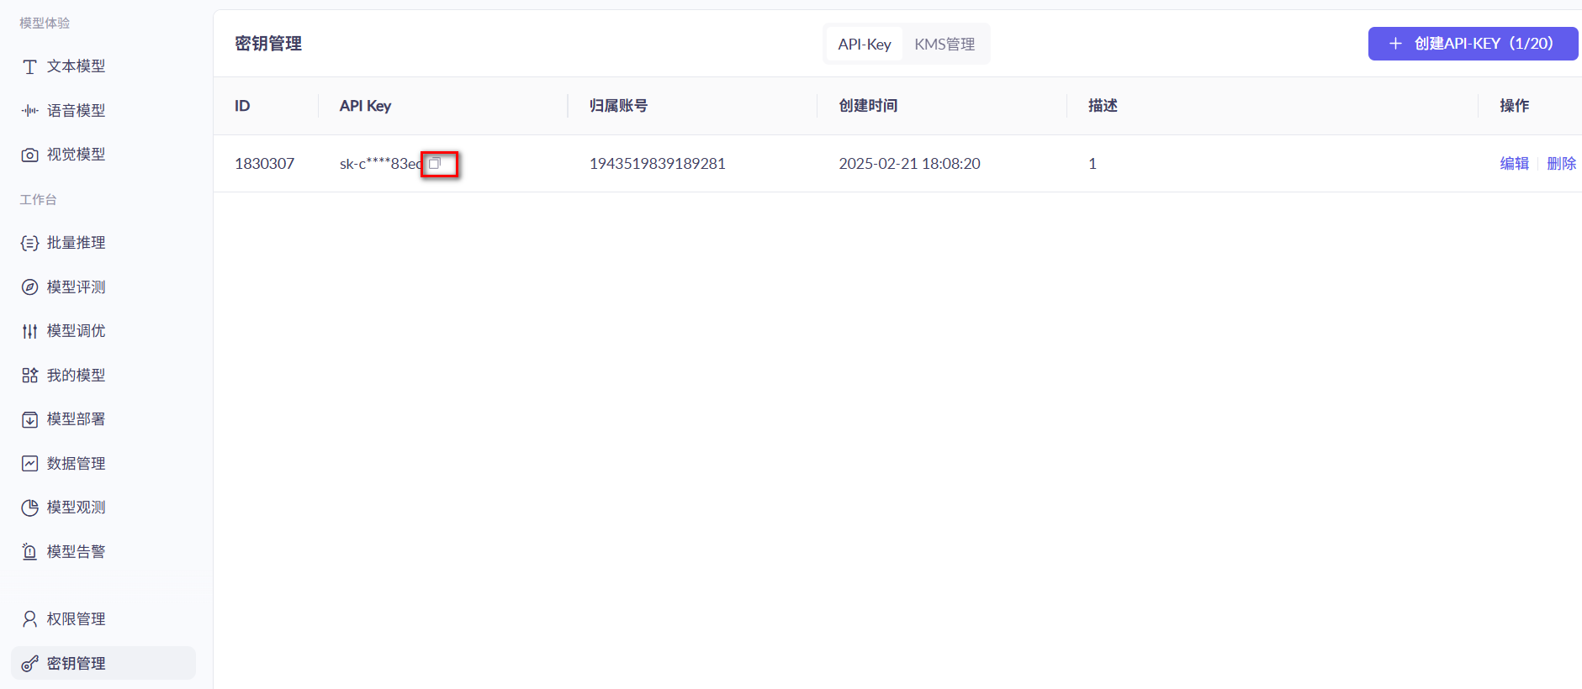
Task: Switch to the KMS管理 tab
Action: tap(944, 44)
